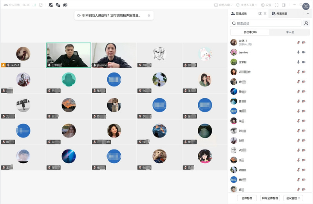Switch to the 未入会 tab

coord(290,32)
